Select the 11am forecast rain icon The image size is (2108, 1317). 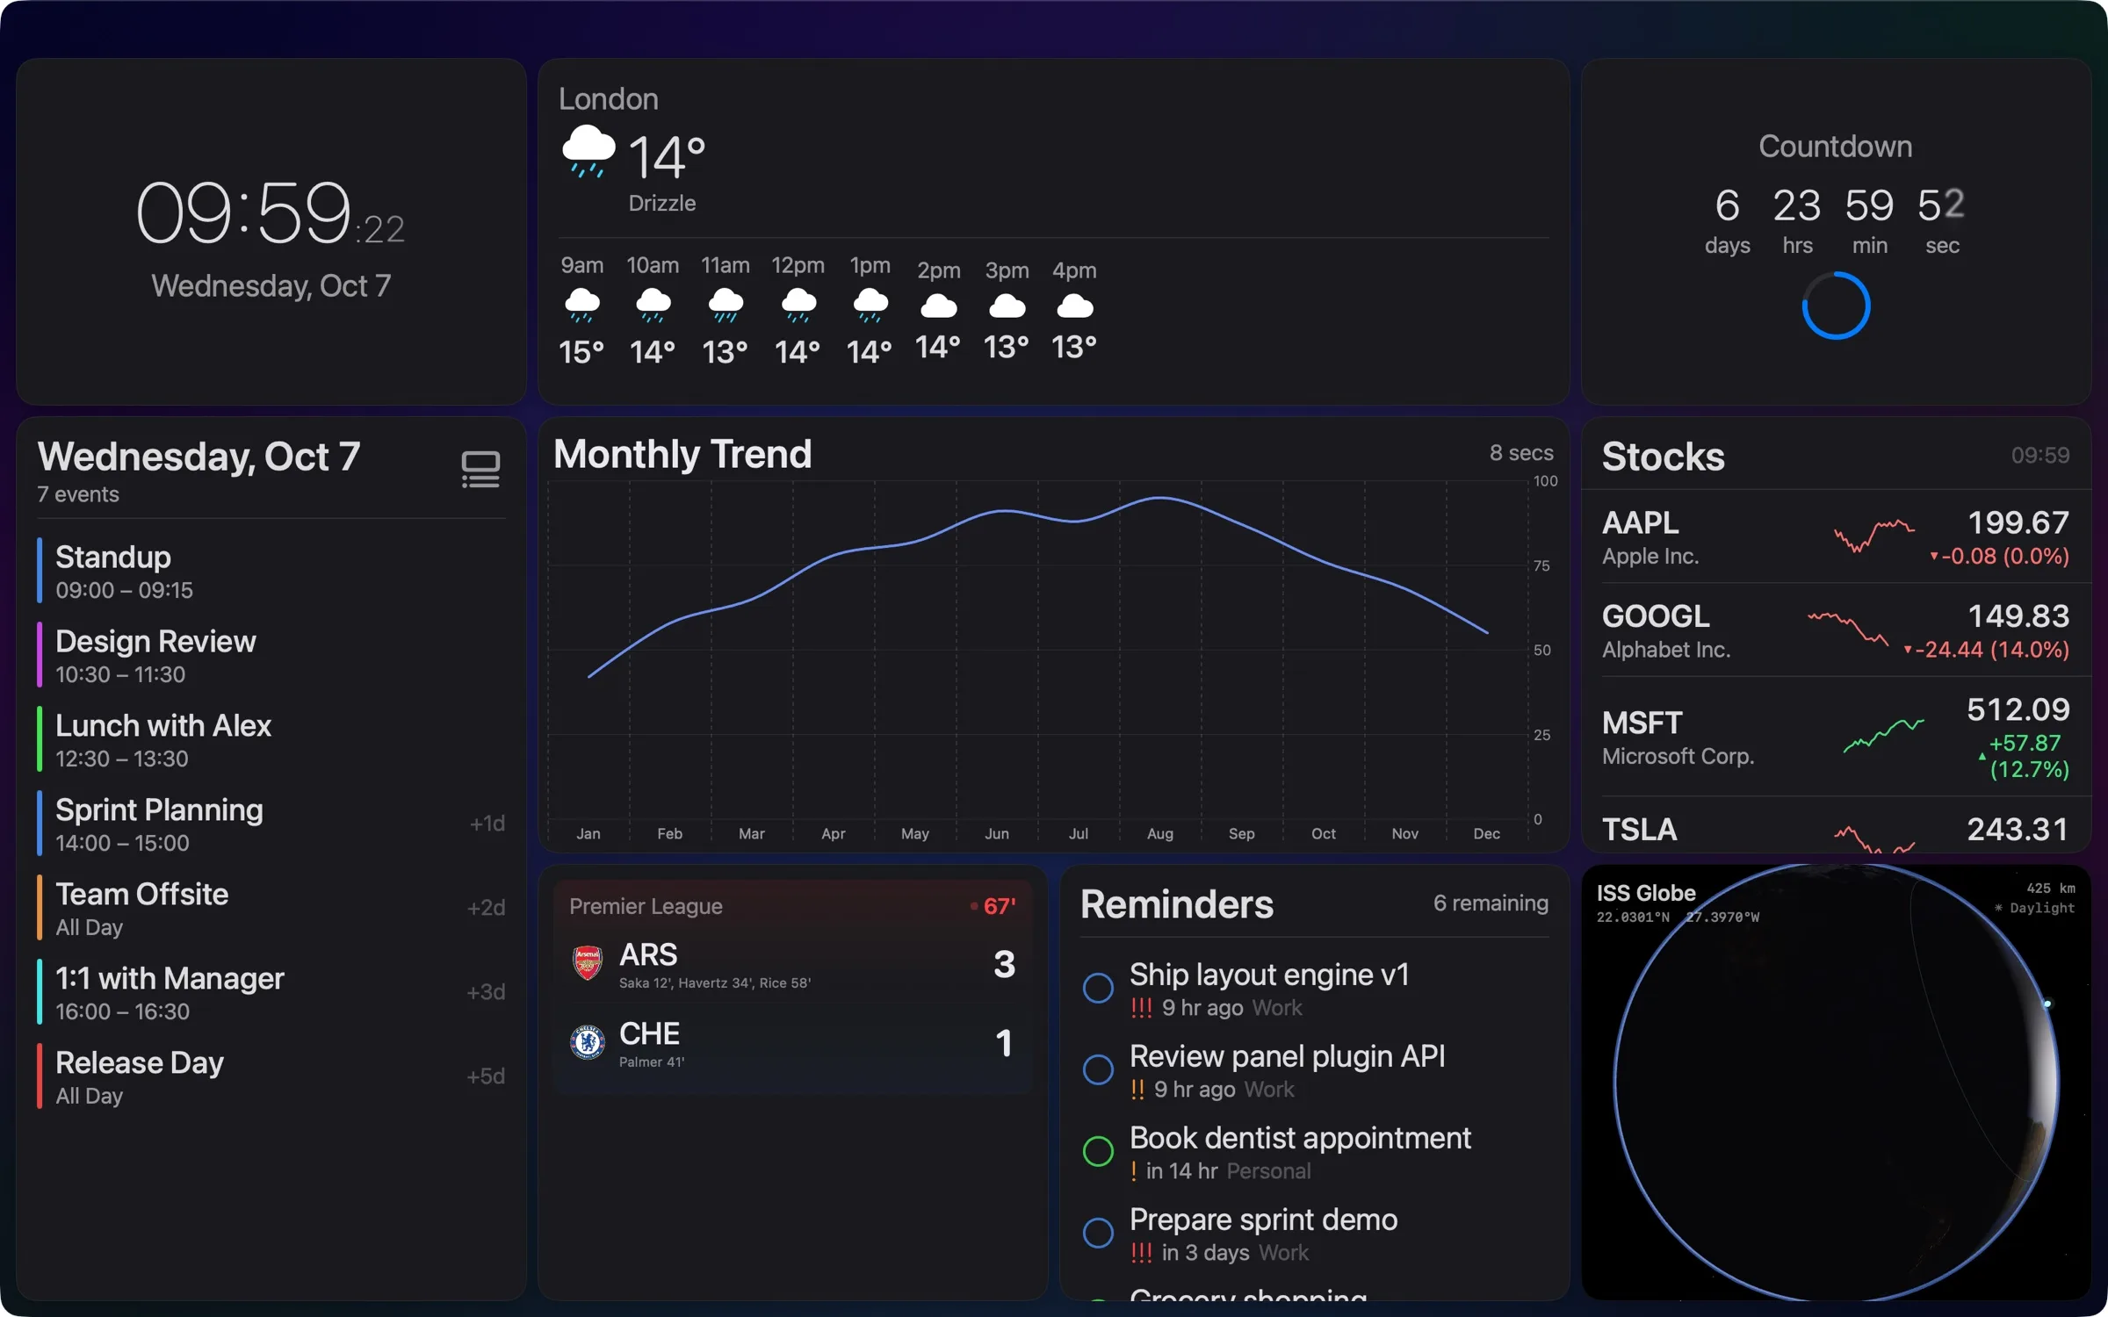(726, 306)
